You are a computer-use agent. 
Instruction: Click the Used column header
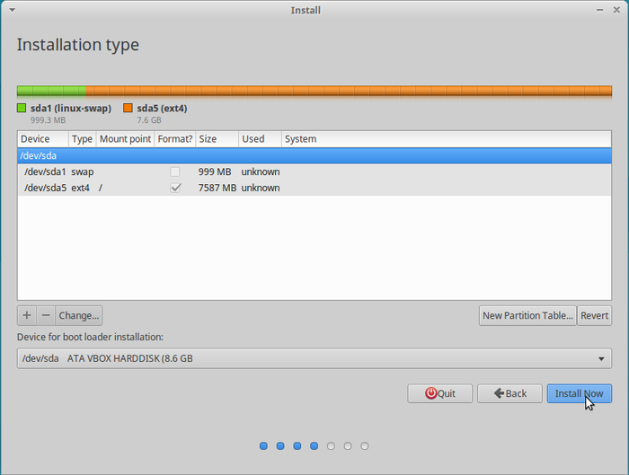260,139
